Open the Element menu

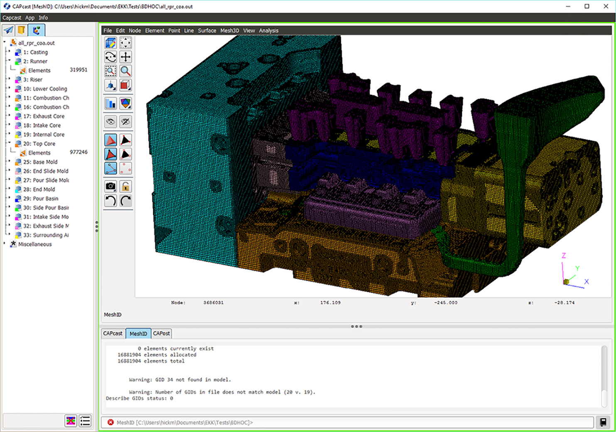point(155,31)
